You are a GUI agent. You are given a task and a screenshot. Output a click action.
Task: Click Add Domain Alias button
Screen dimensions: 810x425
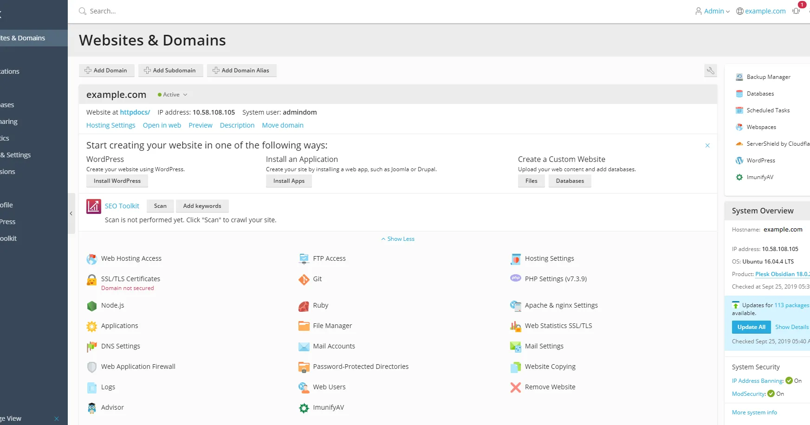point(241,71)
